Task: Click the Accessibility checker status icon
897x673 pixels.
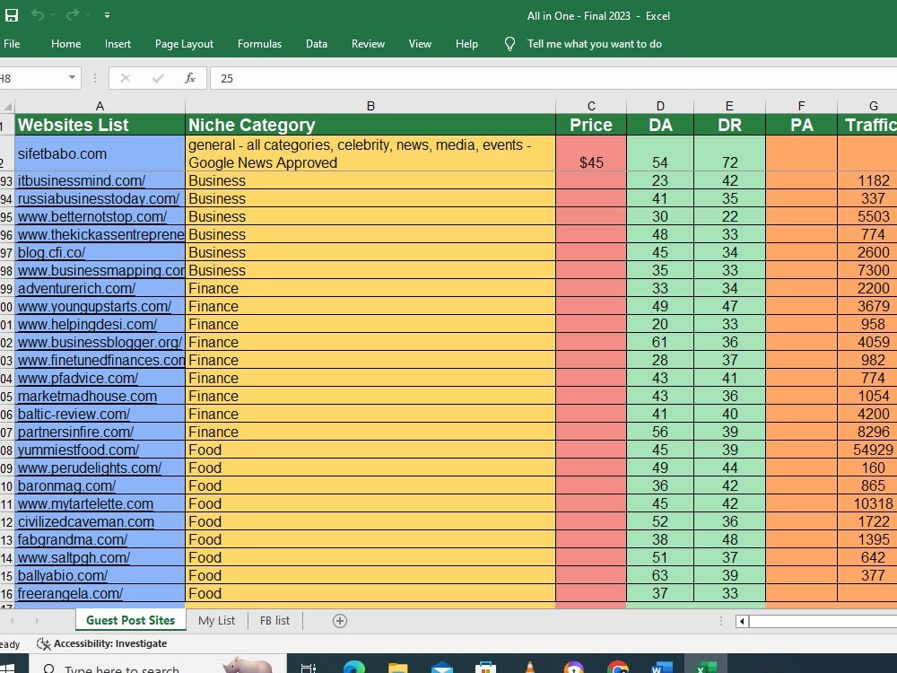Action: point(43,643)
